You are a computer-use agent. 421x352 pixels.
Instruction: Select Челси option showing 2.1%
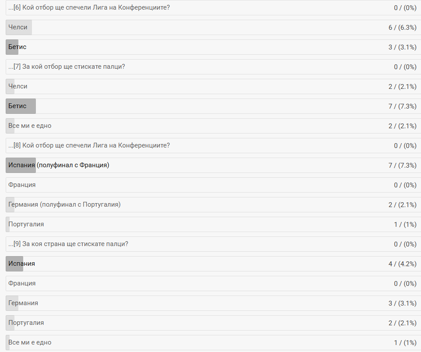coord(213,87)
